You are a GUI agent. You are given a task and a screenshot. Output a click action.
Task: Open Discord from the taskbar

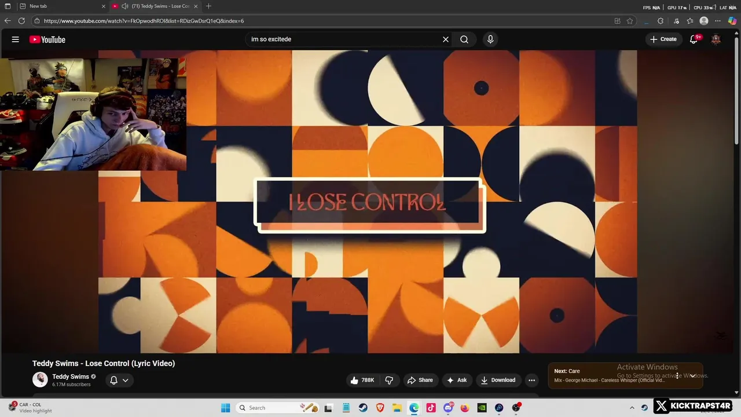(x=448, y=408)
